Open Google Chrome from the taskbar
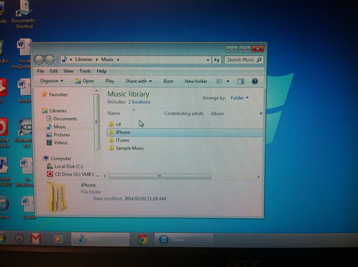 point(142,240)
